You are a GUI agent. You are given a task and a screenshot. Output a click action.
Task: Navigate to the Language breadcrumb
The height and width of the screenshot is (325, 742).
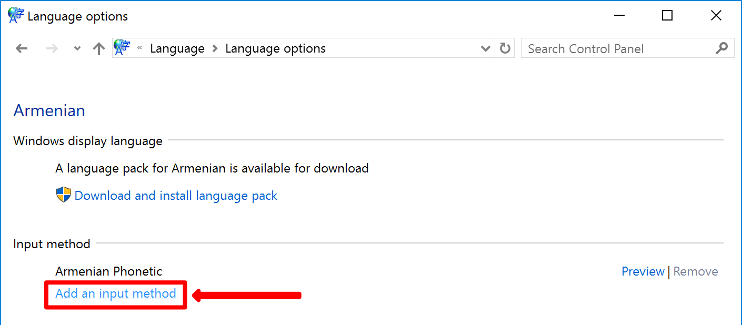[177, 48]
